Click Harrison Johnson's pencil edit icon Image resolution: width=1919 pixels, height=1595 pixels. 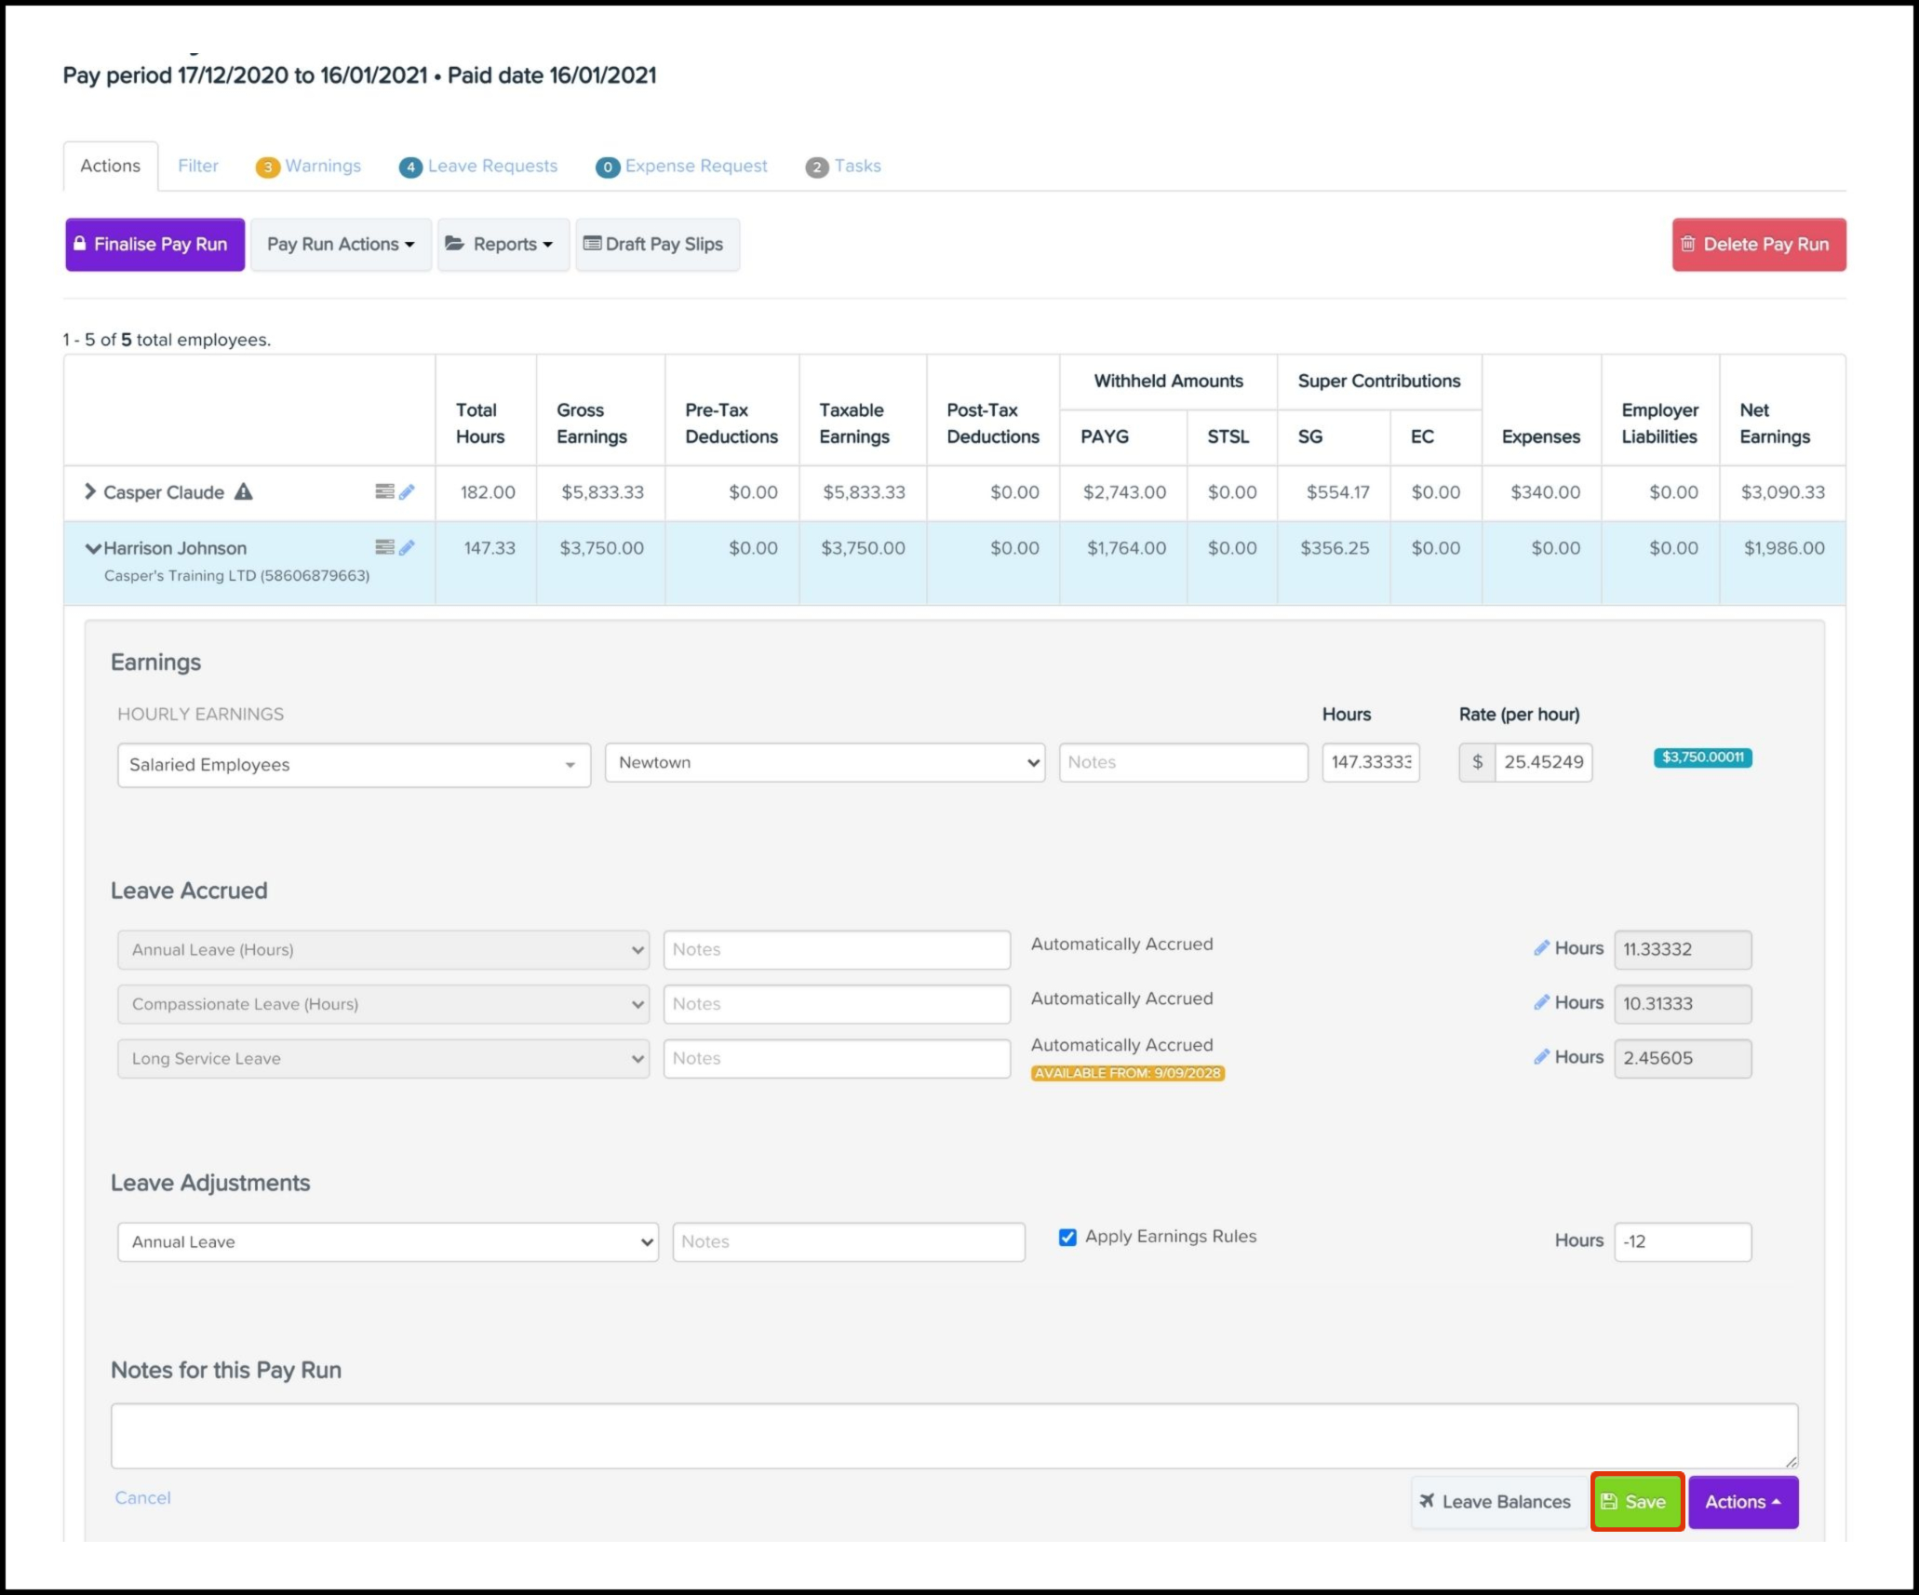pos(407,547)
